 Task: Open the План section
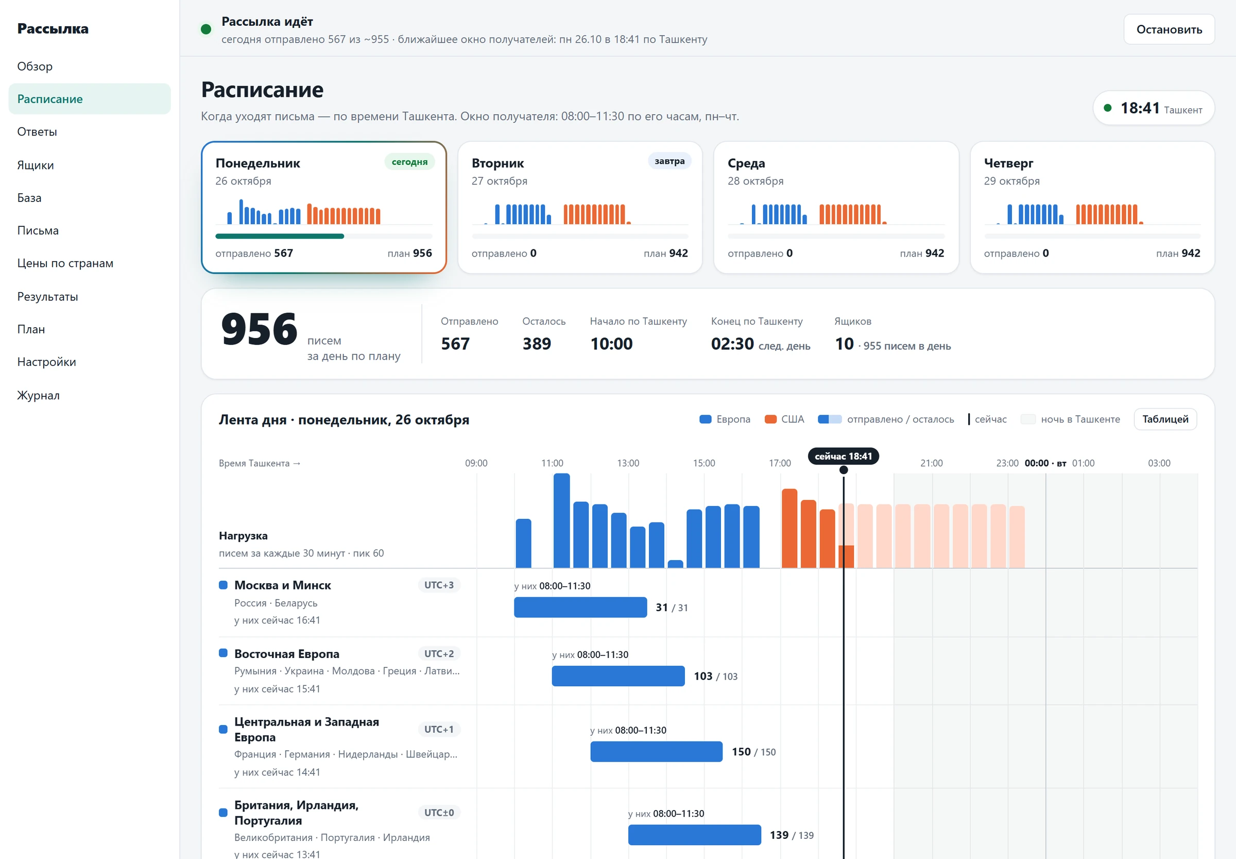click(89, 329)
